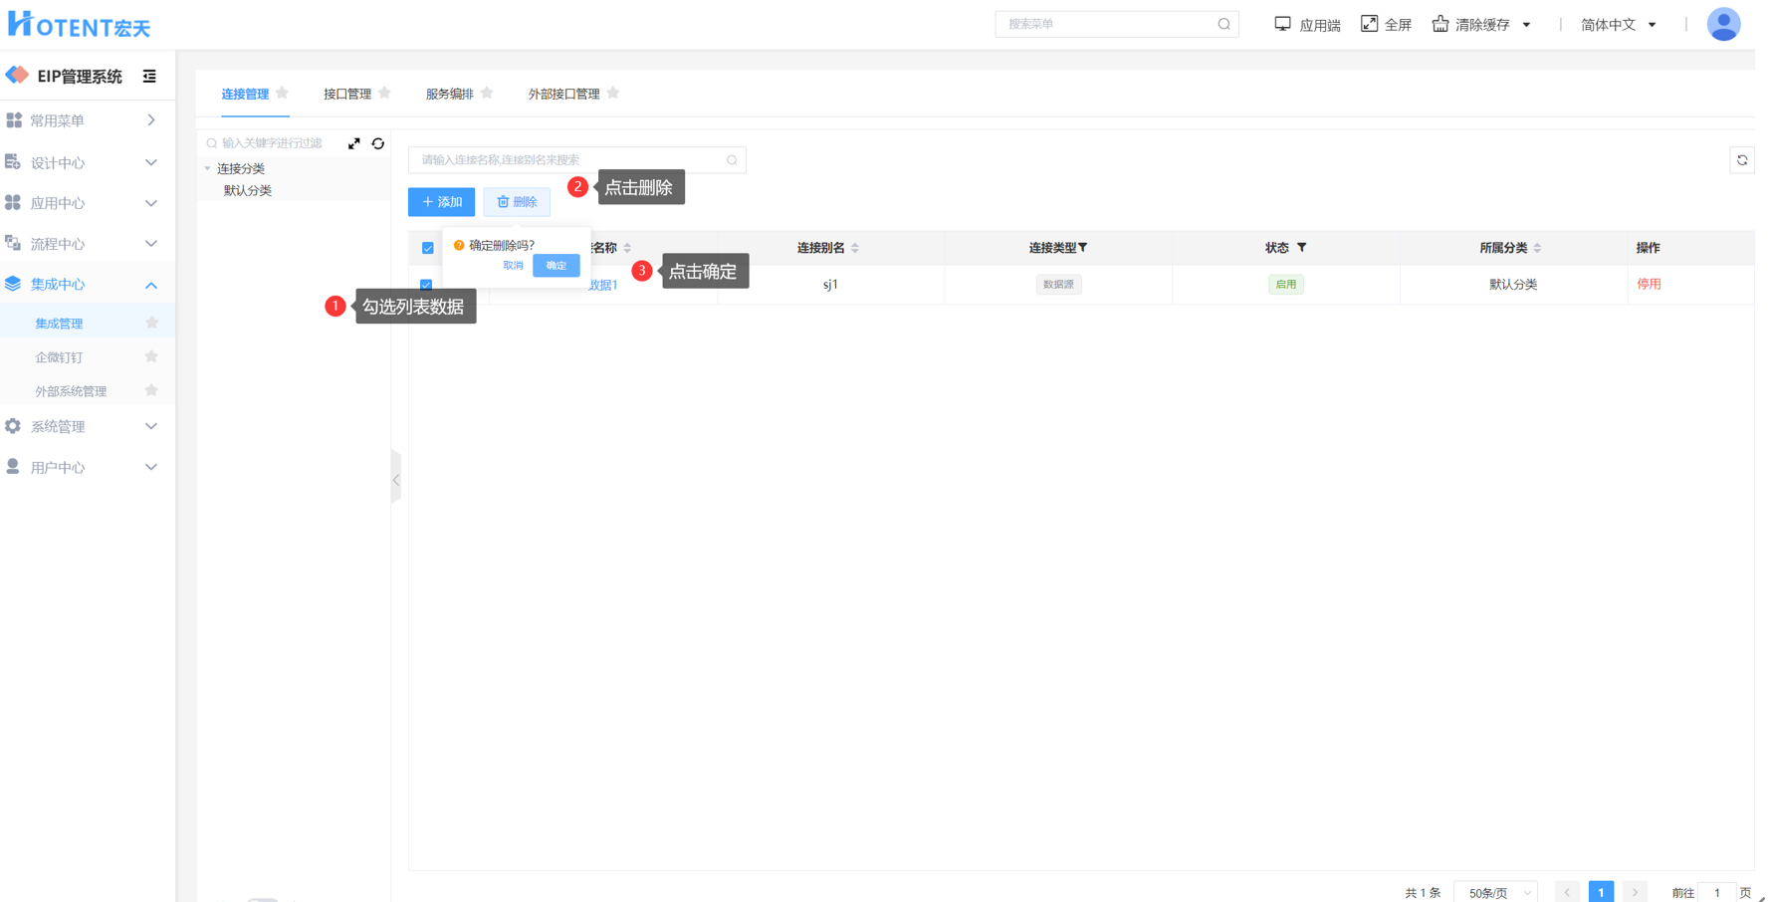The height and width of the screenshot is (902, 1772).
Task: Click the 系统管理 gear icon
Action: pos(14,426)
